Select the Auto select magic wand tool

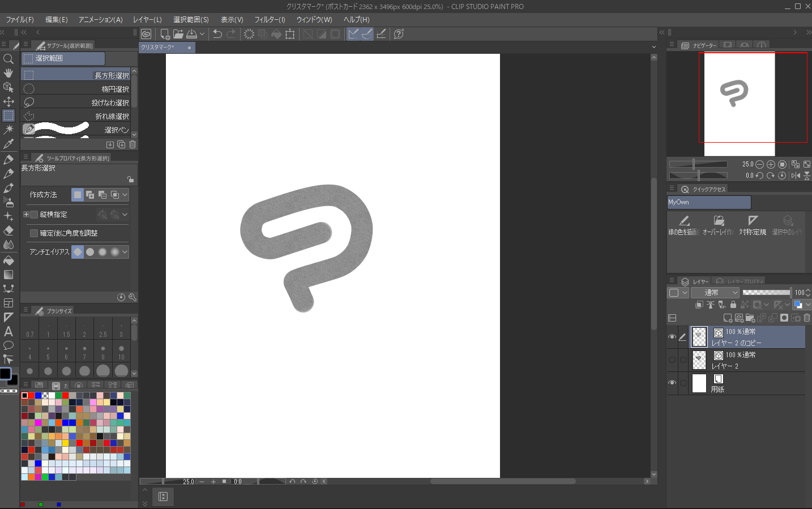8,130
